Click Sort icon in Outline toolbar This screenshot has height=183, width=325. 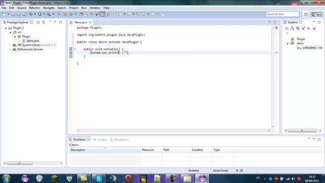[292, 28]
